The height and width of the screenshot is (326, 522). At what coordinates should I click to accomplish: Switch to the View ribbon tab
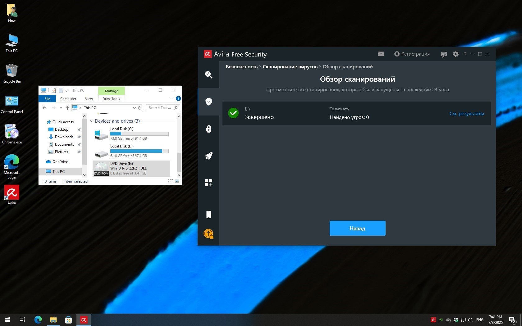89,99
